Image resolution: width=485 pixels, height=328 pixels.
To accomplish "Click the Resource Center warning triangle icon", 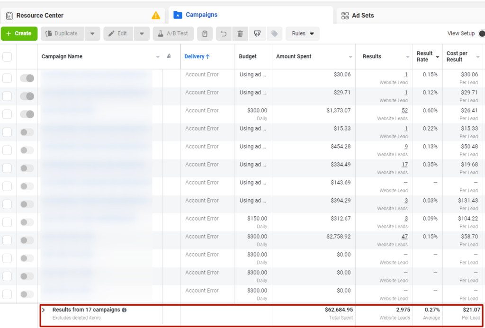I will (x=156, y=16).
